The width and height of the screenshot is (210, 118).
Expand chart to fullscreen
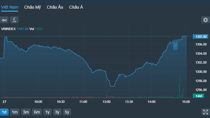[x=205, y=112]
